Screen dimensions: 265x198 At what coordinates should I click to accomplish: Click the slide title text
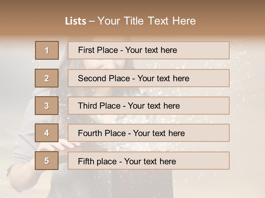pyautogui.click(x=130, y=21)
